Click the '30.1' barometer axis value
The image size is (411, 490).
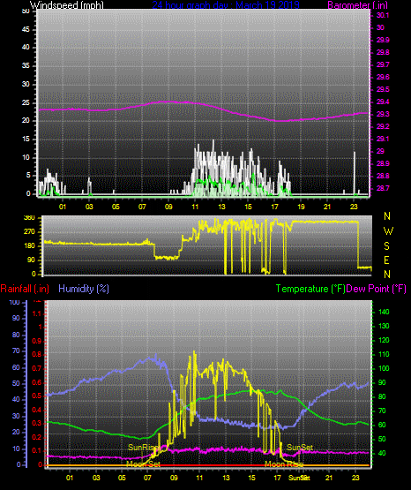coord(383,15)
